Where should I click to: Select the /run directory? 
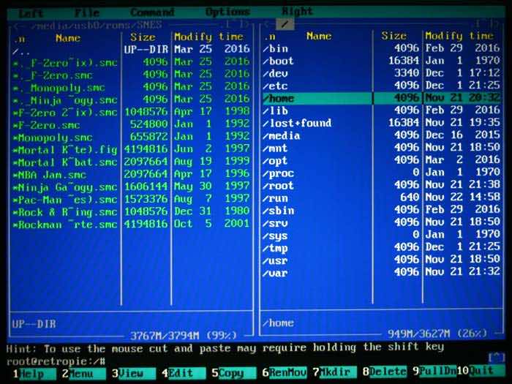(x=381, y=197)
